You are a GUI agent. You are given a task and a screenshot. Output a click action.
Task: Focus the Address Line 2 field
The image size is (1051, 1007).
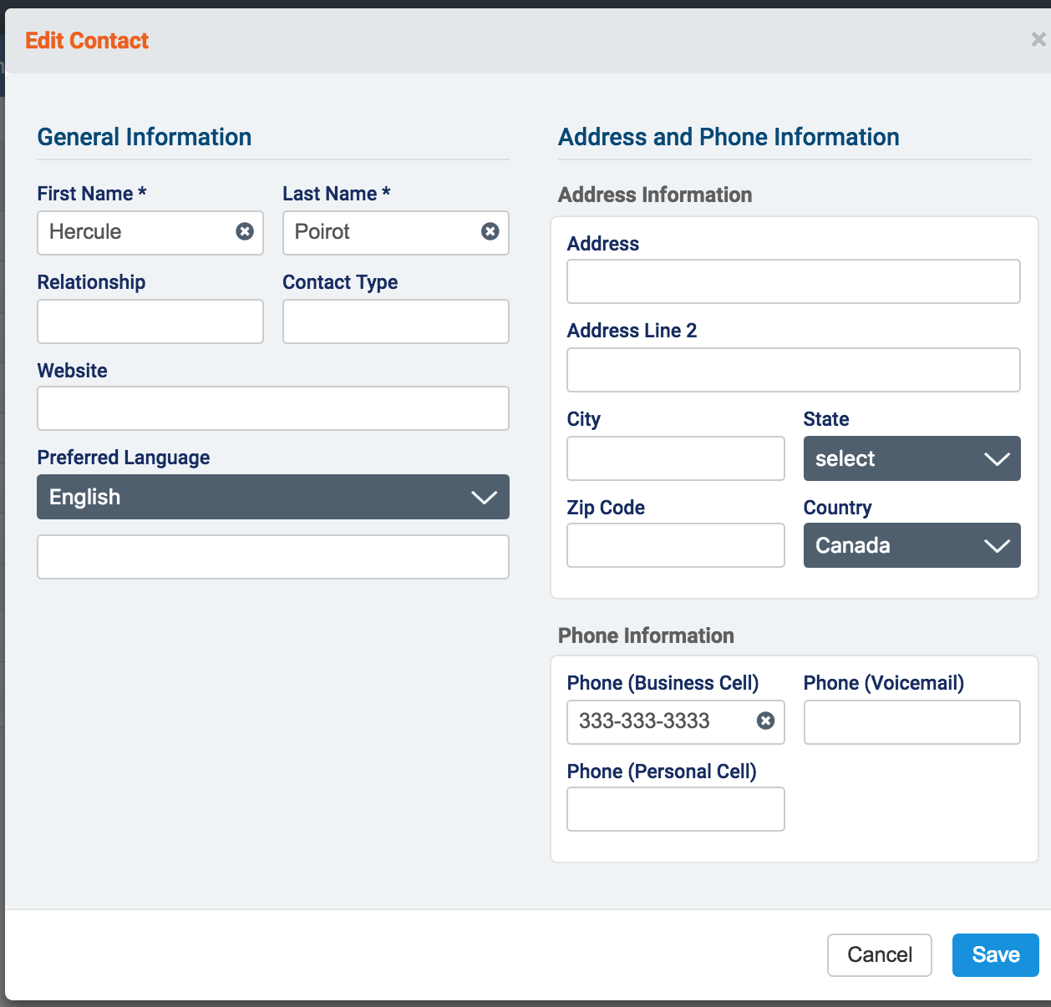click(x=793, y=370)
